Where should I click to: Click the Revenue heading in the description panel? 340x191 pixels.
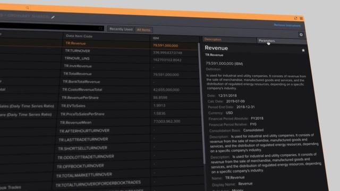point(216,48)
